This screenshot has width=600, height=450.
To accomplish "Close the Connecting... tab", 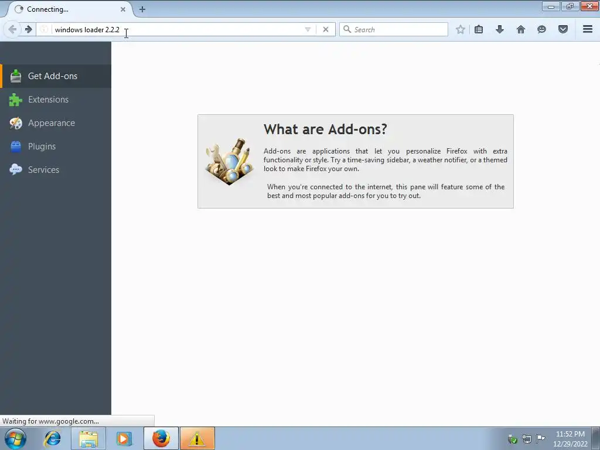I will [x=123, y=9].
